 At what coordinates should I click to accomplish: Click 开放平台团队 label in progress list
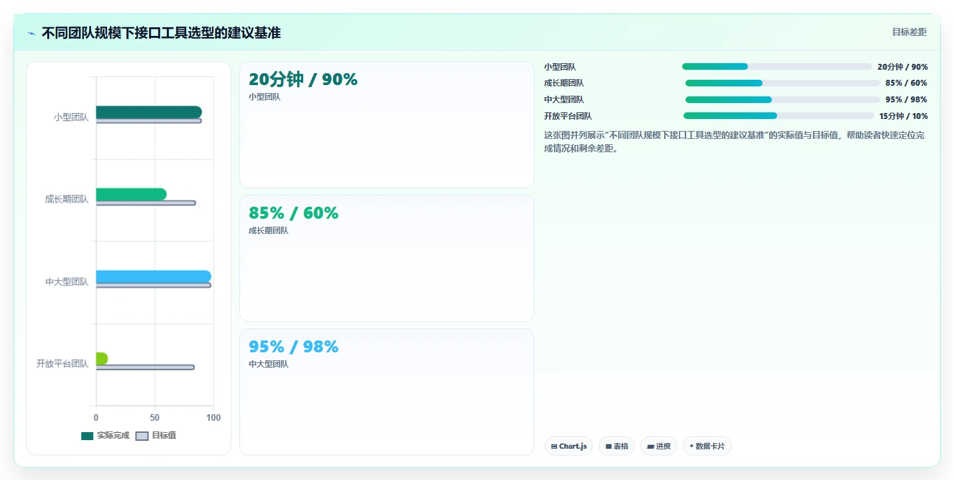click(568, 116)
